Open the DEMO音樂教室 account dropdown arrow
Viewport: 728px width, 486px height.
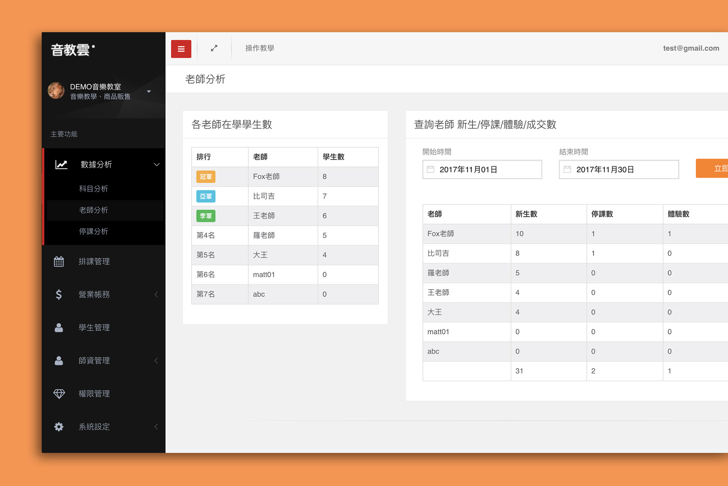click(149, 91)
